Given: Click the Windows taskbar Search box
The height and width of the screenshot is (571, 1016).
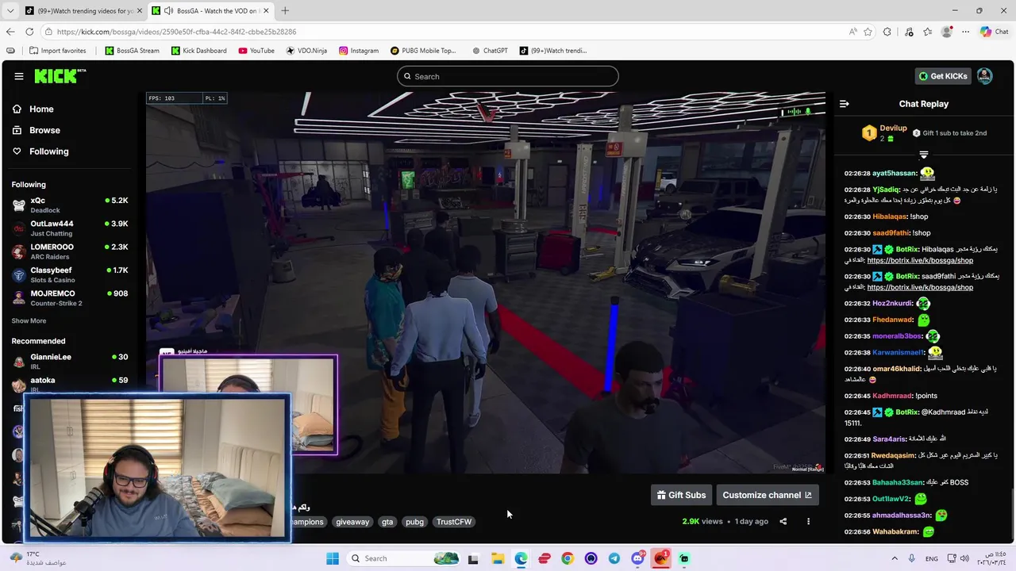Looking at the screenshot, I should pyautogui.click(x=405, y=558).
